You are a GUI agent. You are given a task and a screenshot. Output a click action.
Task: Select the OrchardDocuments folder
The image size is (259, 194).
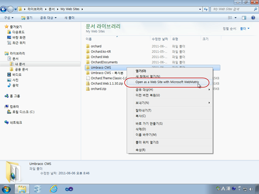(x=104, y=62)
